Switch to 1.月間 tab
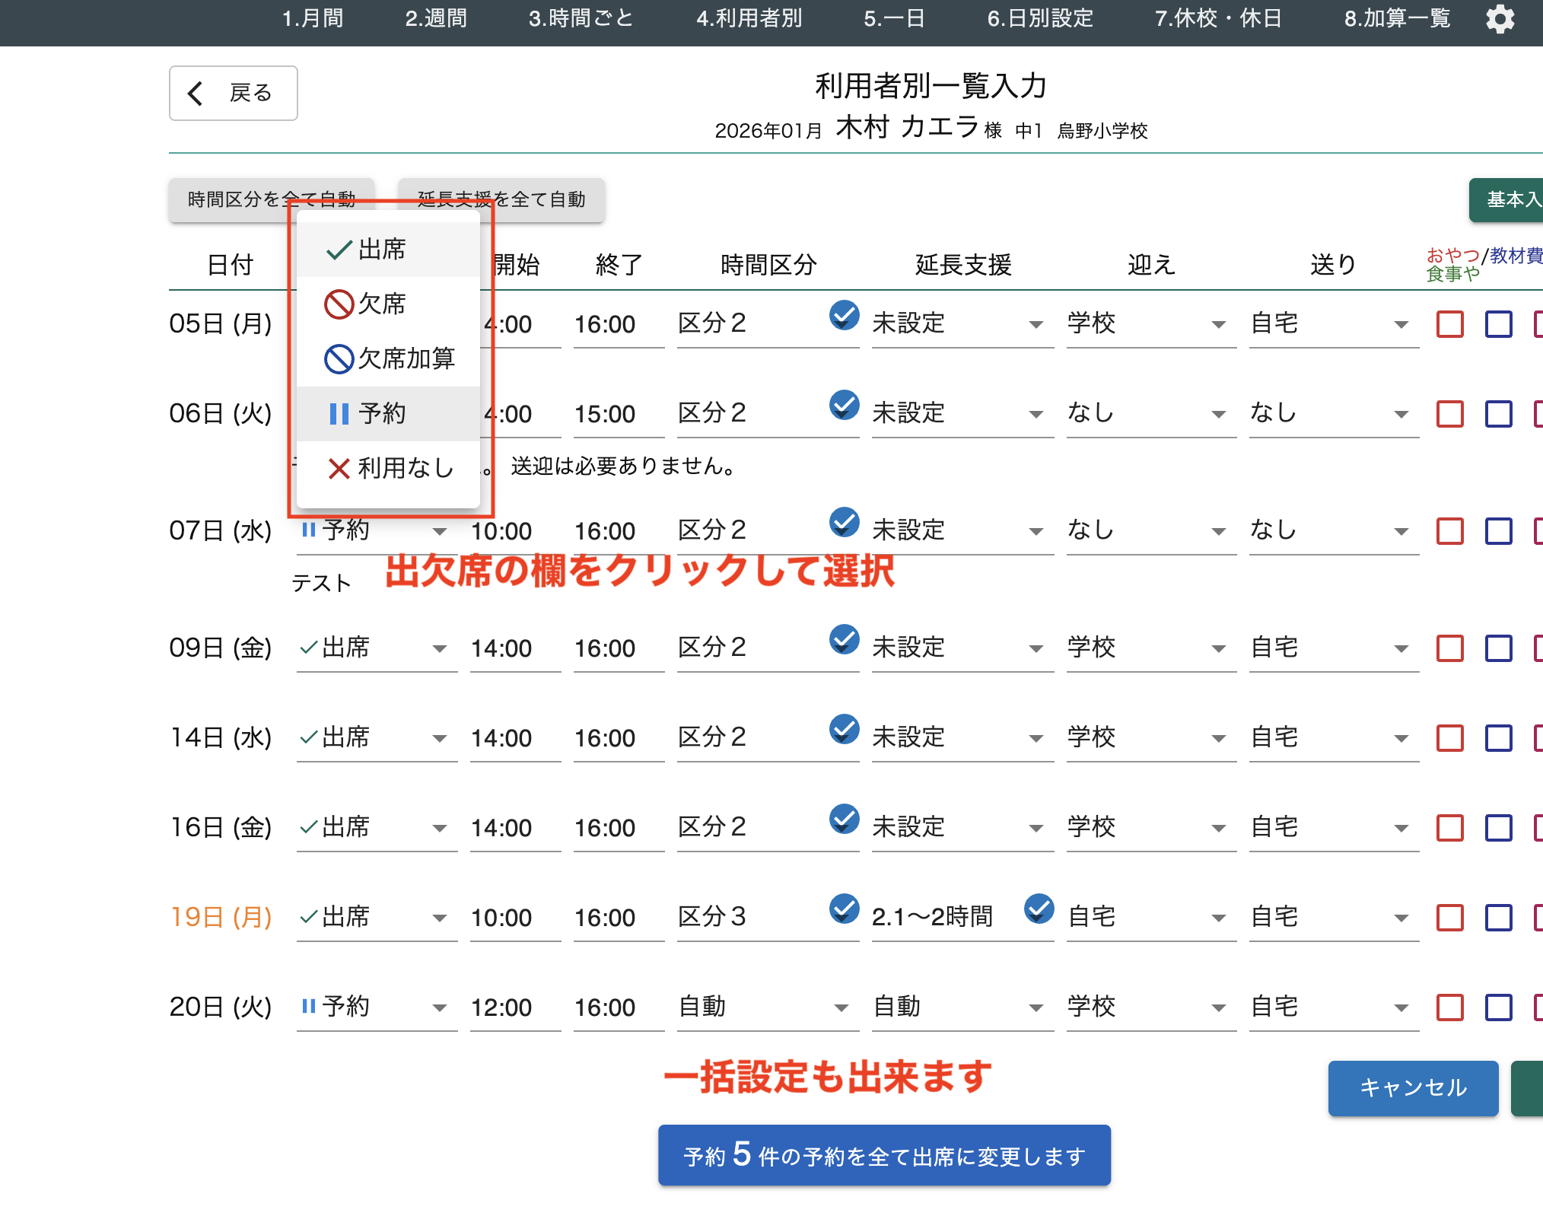This screenshot has width=1543, height=1216. point(312,18)
